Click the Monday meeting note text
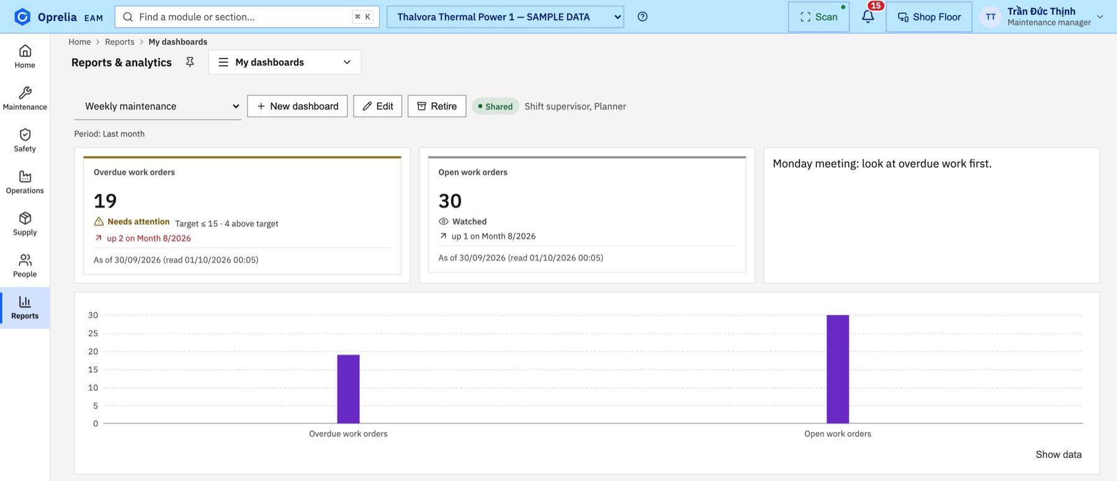Image resolution: width=1117 pixels, height=481 pixels. [x=882, y=164]
